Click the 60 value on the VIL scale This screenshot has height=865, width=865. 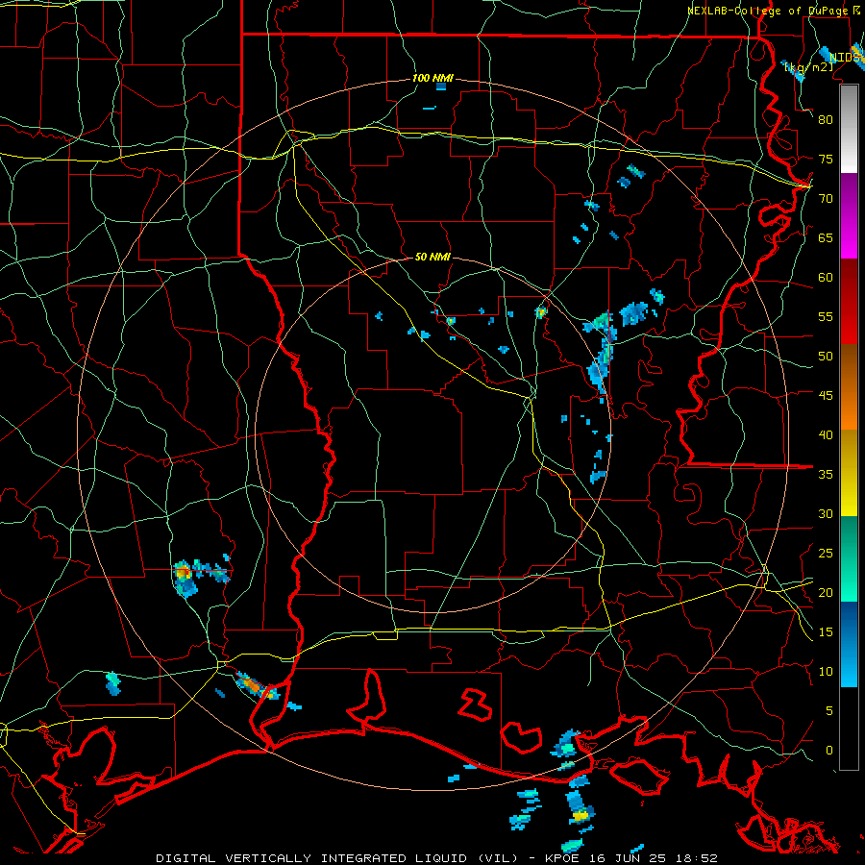pos(826,278)
